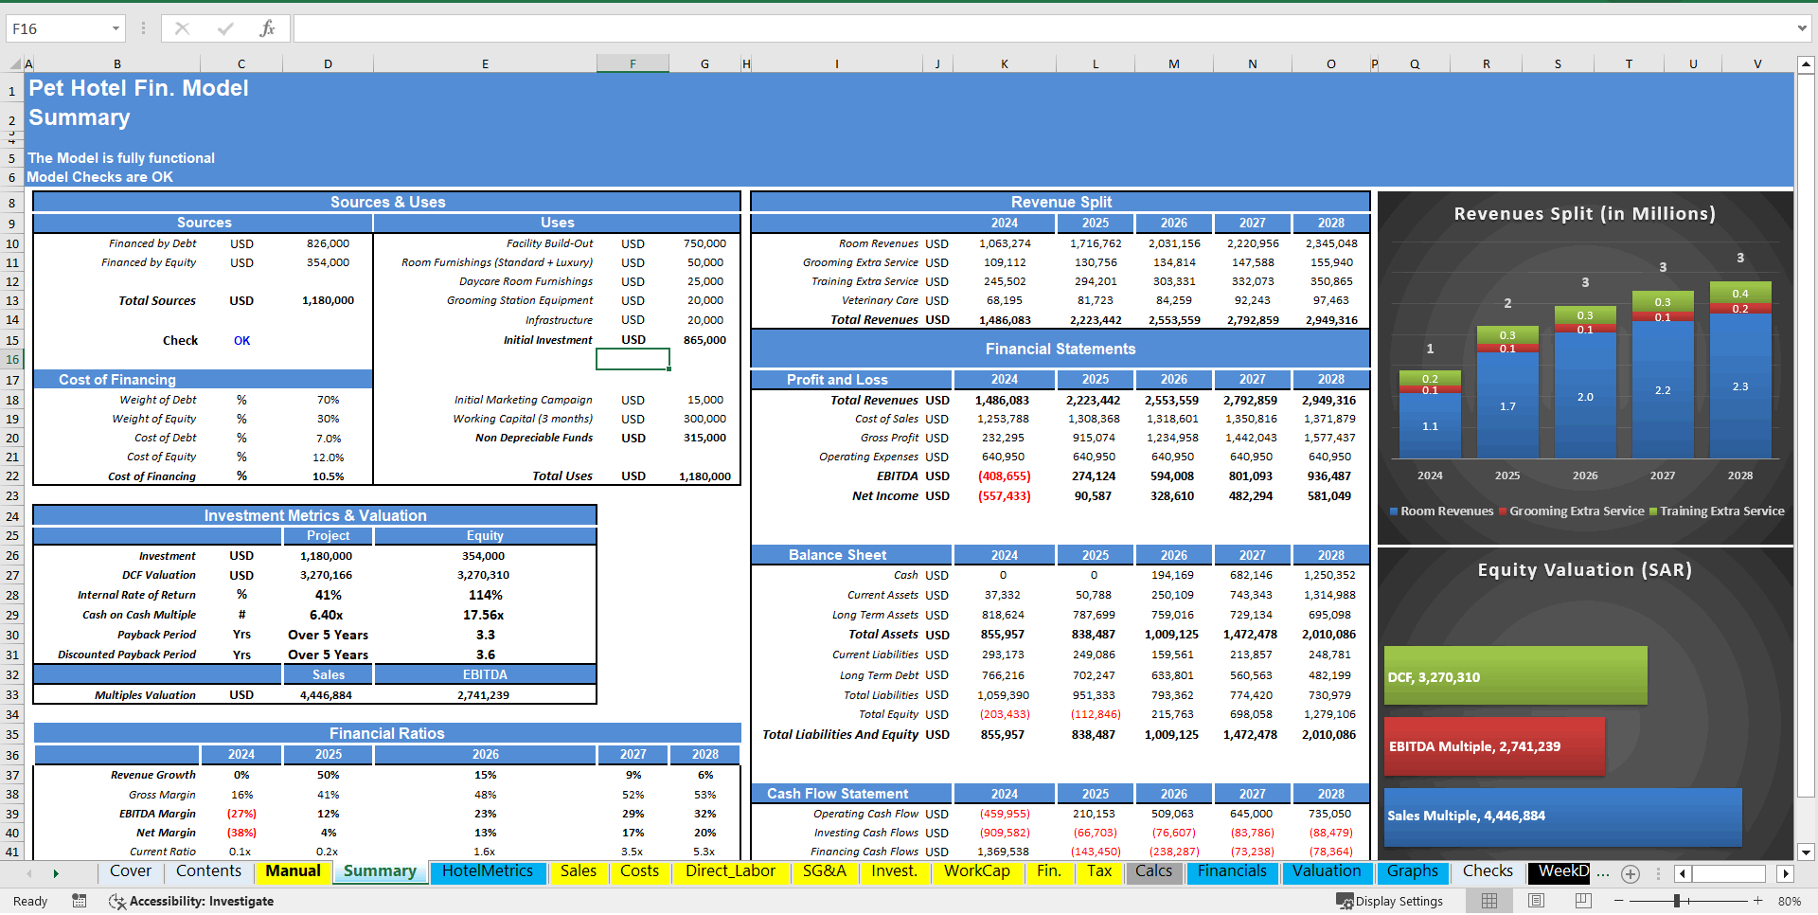Click the 80% zoom level
Image resolution: width=1818 pixels, height=915 pixels.
coord(1789,901)
